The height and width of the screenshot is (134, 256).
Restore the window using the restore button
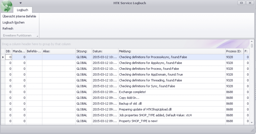tap(241, 3)
